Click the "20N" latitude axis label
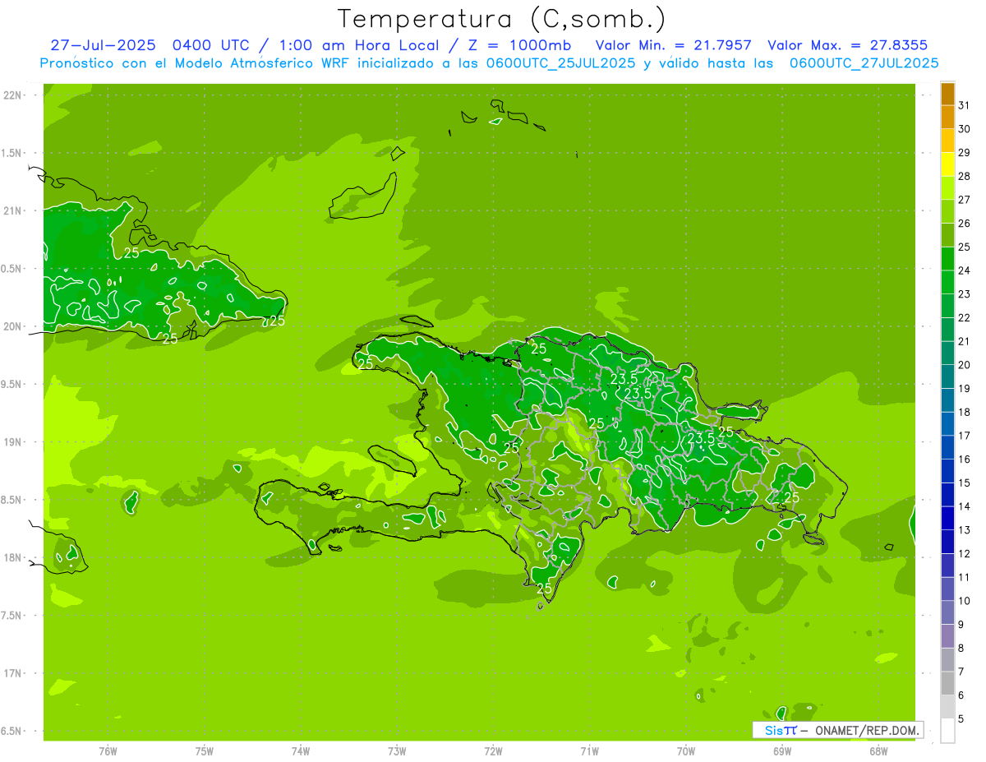986x762 pixels. tap(13, 326)
